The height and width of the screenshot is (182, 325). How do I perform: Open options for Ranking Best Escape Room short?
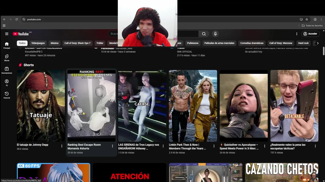click(112, 146)
